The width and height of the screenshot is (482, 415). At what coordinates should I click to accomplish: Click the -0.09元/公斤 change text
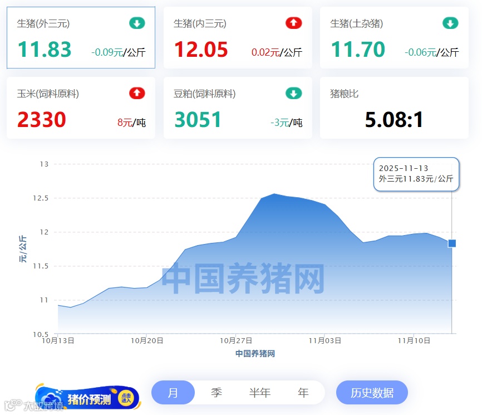[119, 52]
